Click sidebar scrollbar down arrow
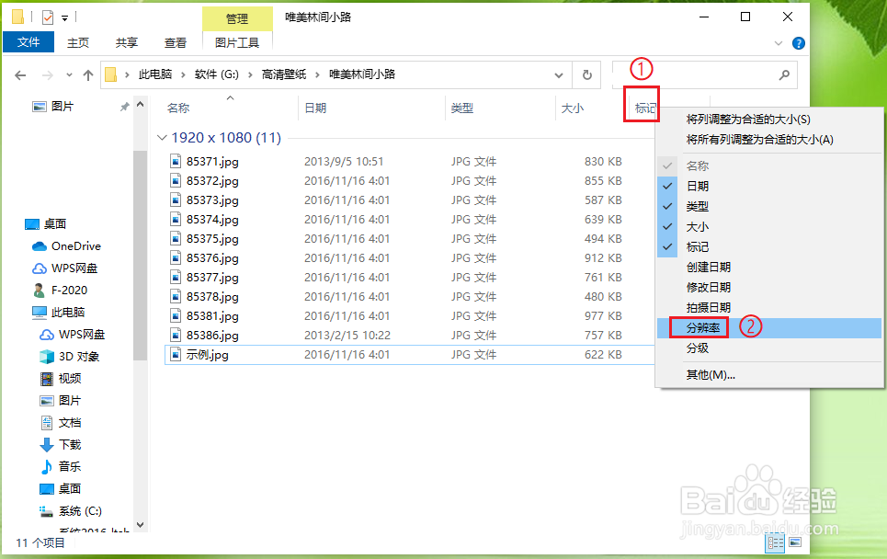Screen dimensions: 887x559 (141, 524)
